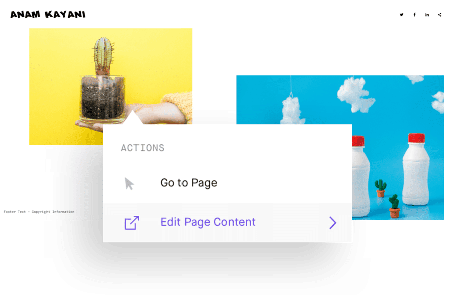
Task: Expand the chevron arrow on Edit Page Content
Action: 333,223
